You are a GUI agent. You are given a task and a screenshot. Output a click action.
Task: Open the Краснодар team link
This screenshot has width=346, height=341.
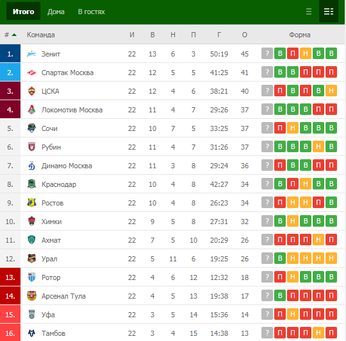point(59,184)
